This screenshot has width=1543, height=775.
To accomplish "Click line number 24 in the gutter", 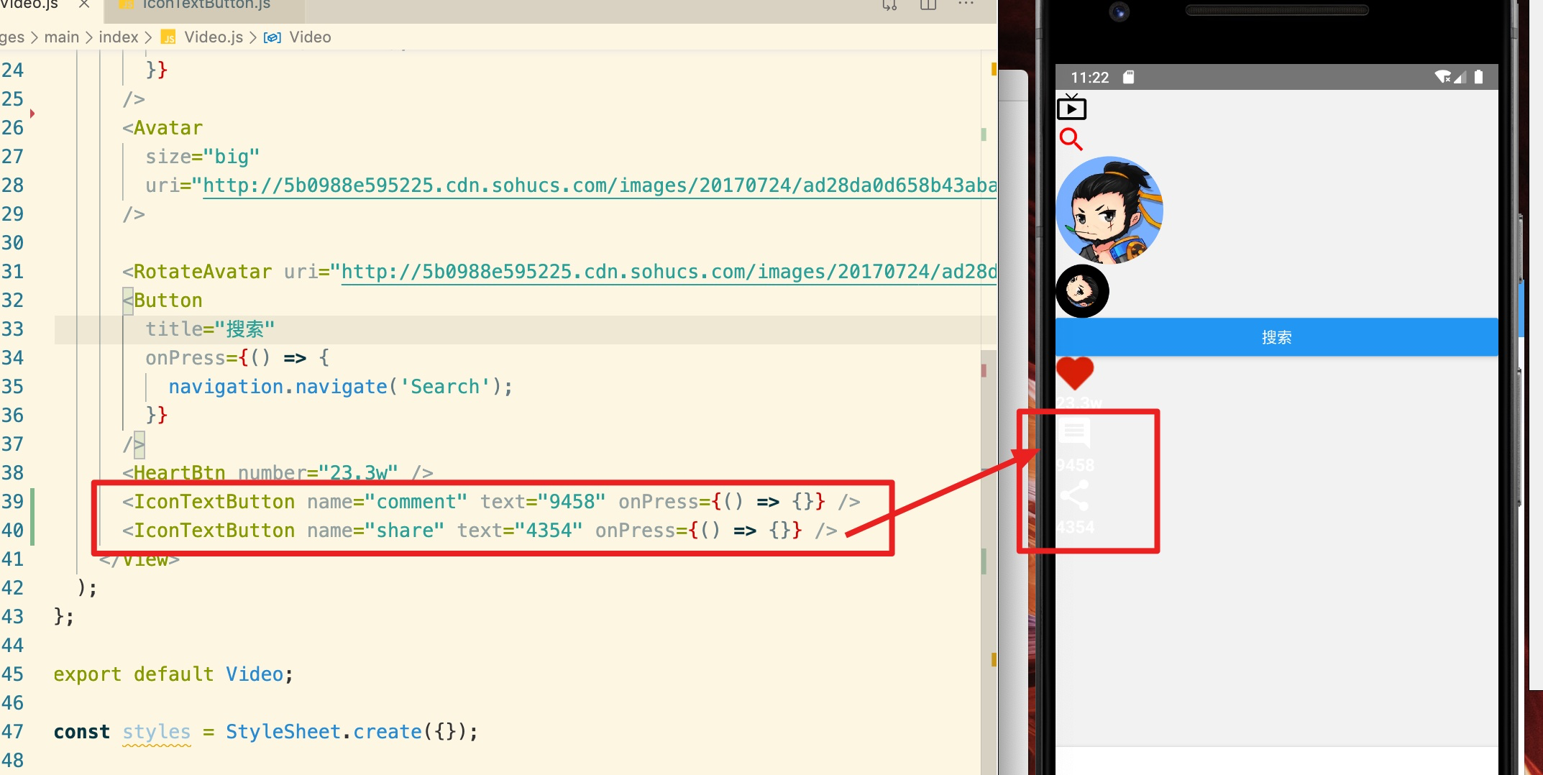I will [x=12, y=70].
